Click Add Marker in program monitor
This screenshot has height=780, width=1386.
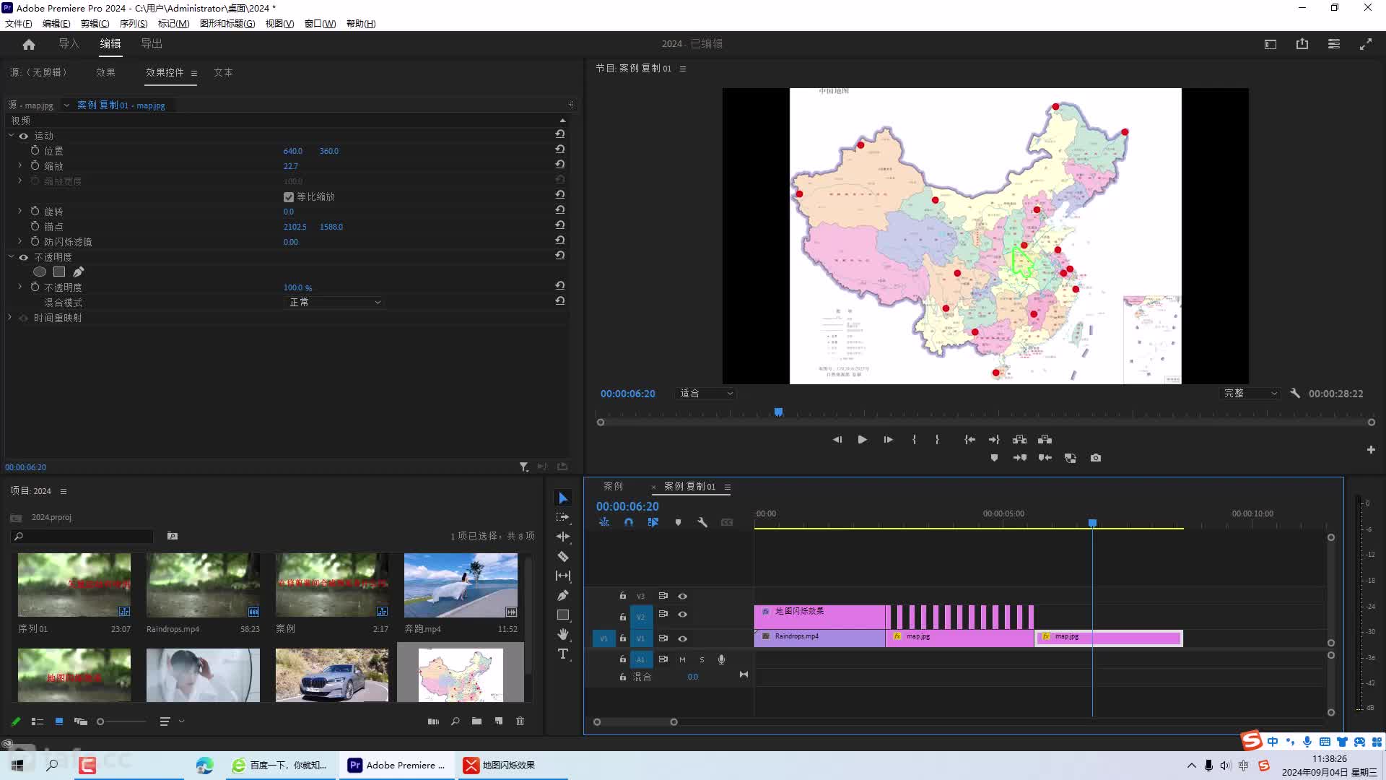(994, 458)
